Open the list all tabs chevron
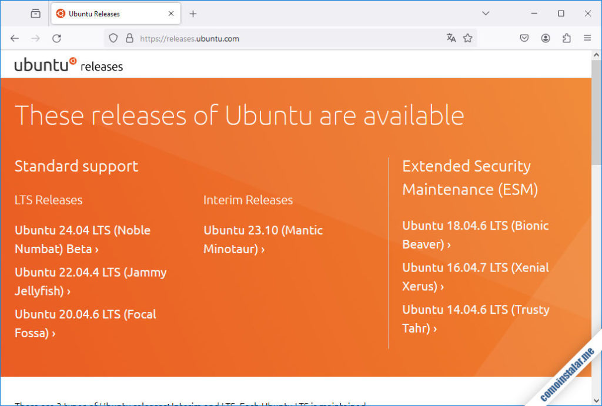602x406 pixels. point(486,12)
